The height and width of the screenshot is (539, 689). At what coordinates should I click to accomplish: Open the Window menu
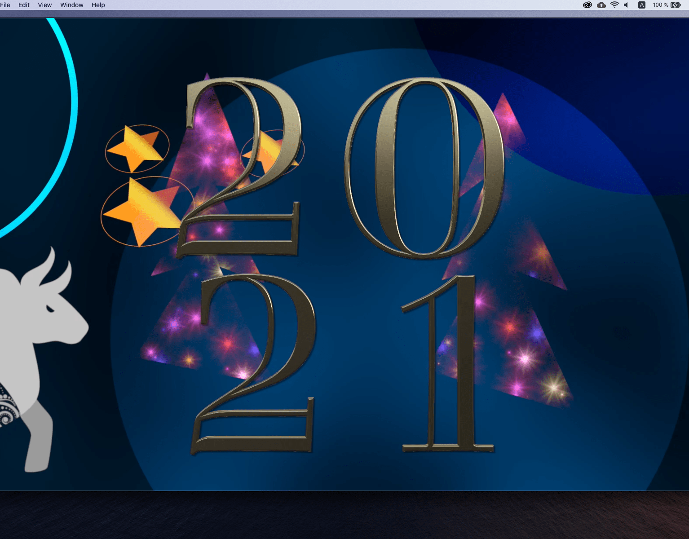72,5
